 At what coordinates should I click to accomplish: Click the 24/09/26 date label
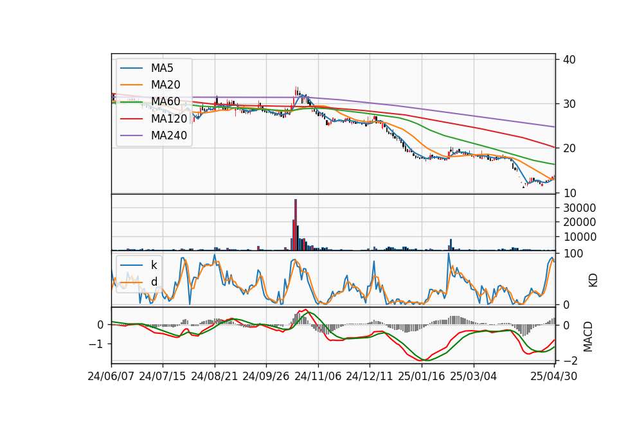coord(266,376)
